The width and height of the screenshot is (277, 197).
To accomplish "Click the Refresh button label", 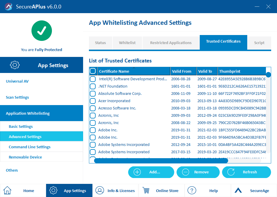I will click(x=250, y=172).
